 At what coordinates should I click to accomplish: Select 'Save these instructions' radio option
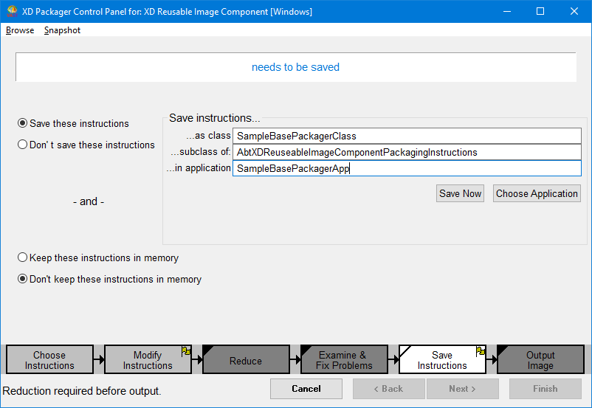(x=23, y=123)
